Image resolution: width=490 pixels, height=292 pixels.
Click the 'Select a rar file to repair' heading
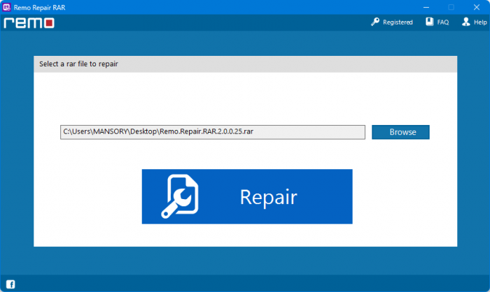78,64
